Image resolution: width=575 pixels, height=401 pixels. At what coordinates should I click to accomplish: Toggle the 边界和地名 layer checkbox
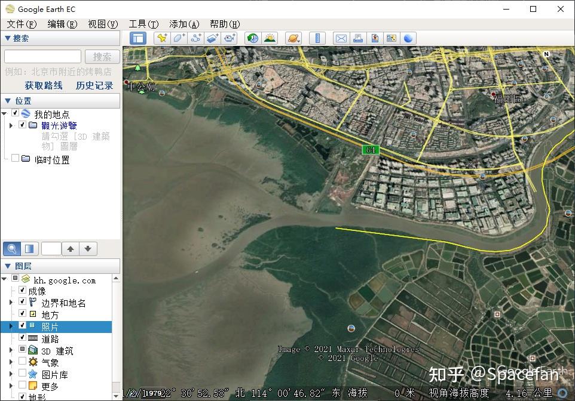tap(22, 301)
